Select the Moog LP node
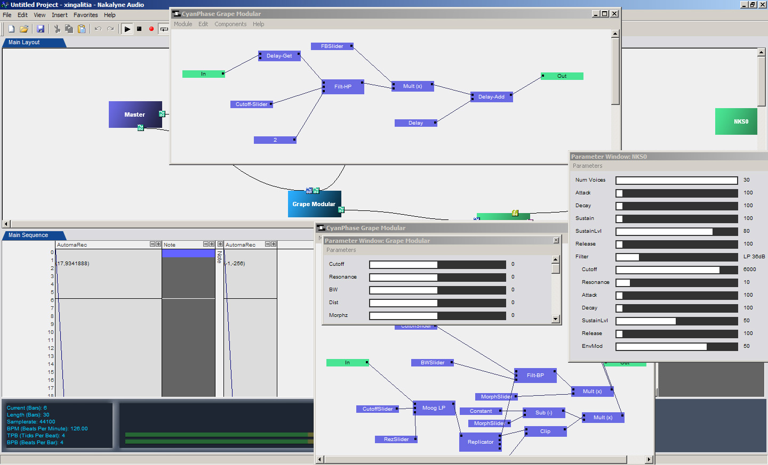The image size is (768, 465). pyautogui.click(x=434, y=408)
